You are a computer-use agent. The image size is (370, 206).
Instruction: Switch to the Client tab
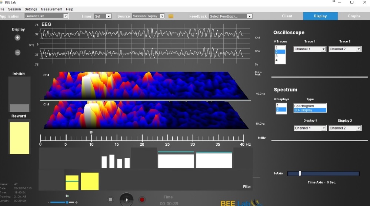pos(287,16)
